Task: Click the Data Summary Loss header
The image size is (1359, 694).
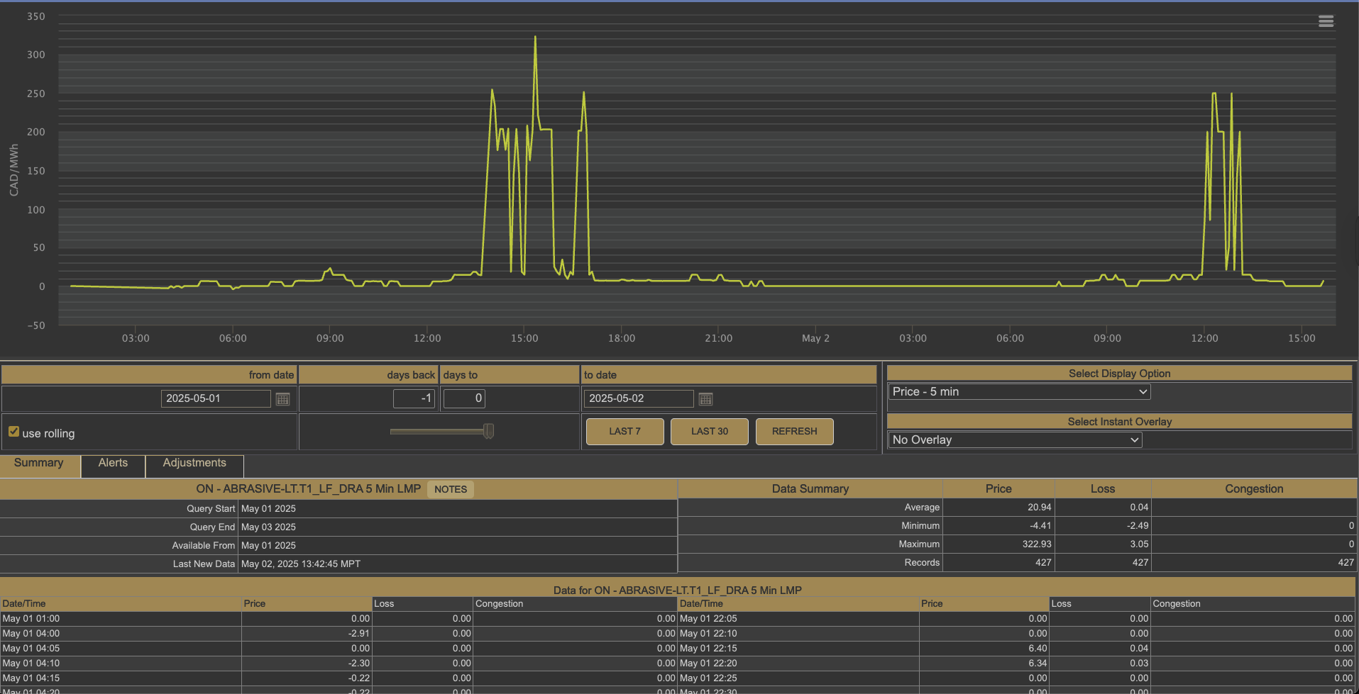Action: [1103, 489]
